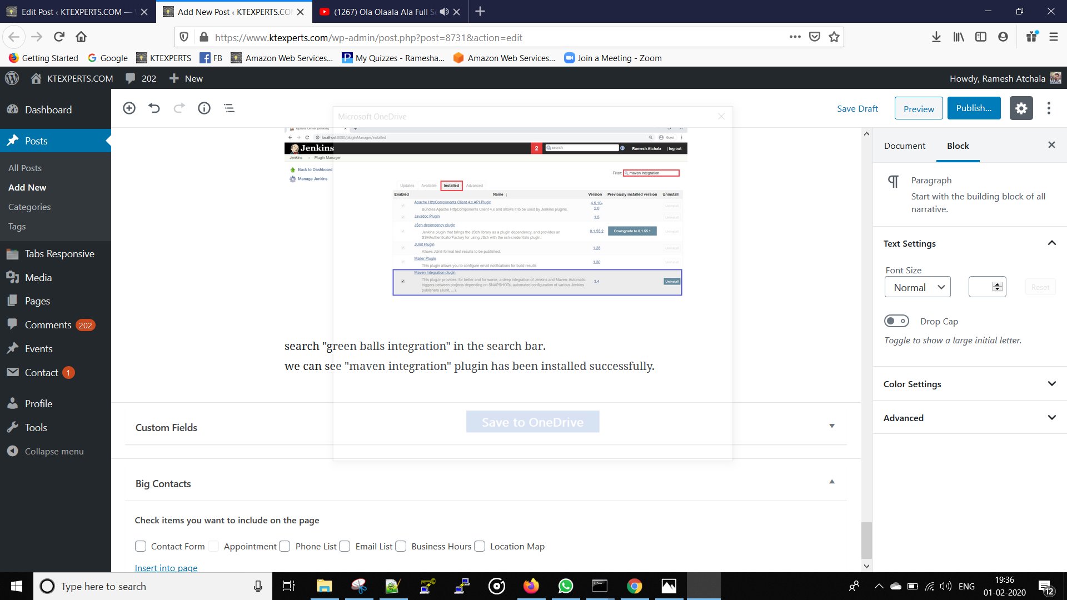Viewport: 1067px width, 600px height.
Task: Click the Insert into page link
Action: pos(166,567)
